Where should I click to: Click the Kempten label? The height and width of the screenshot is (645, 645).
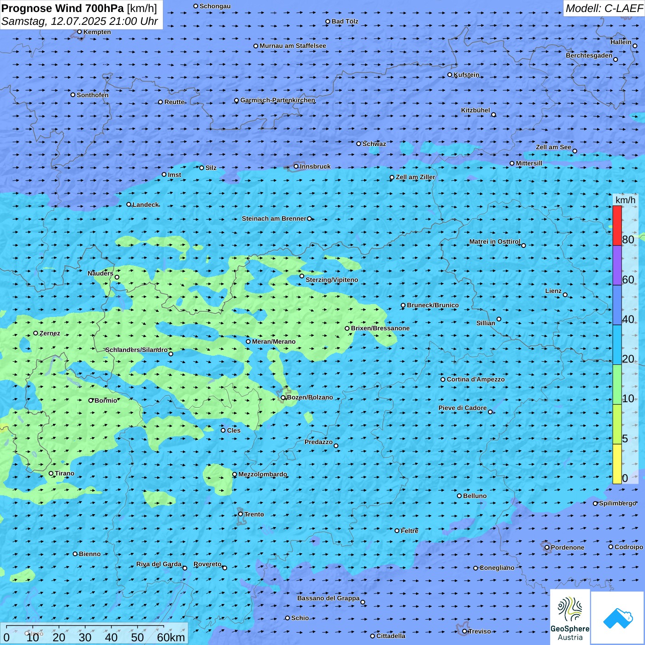(x=97, y=32)
